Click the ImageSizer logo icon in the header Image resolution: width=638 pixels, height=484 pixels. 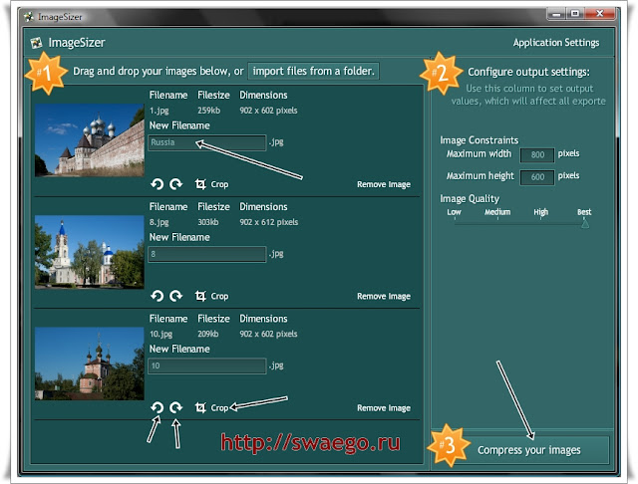pos(36,43)
